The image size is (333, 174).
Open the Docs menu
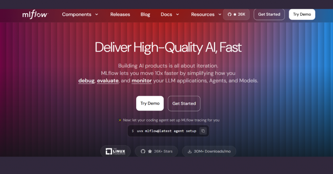coord(166,14)
